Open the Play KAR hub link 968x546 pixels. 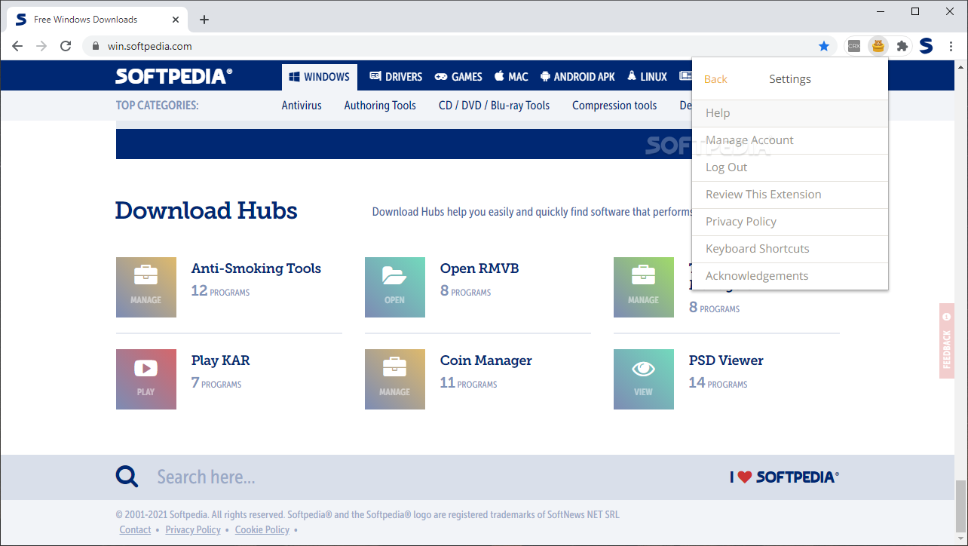coord(220,360)
